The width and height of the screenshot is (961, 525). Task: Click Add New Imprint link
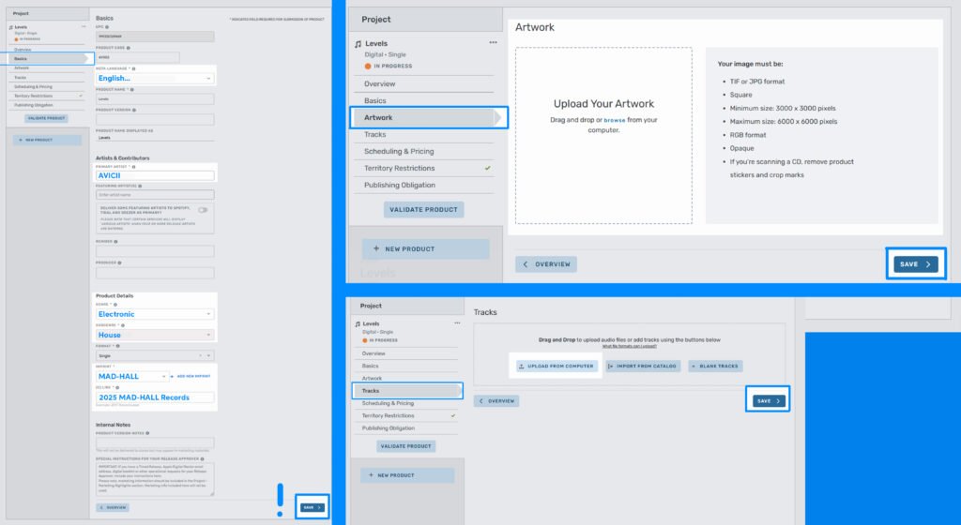(x=193, y=376)
